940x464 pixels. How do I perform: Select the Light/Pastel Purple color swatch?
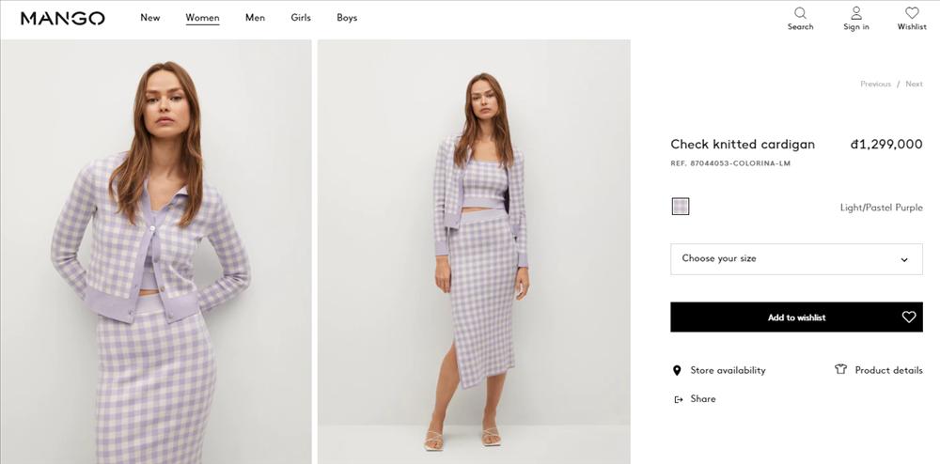[681, 207]
